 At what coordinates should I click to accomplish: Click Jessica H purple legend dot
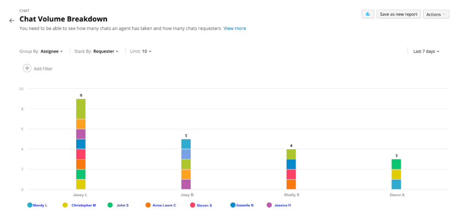point(269,205)
